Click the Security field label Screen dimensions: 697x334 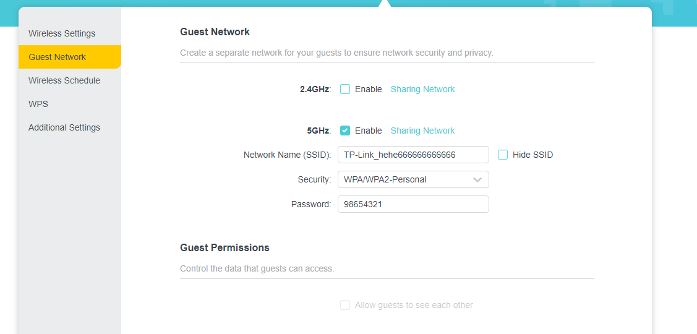point(314,179)
